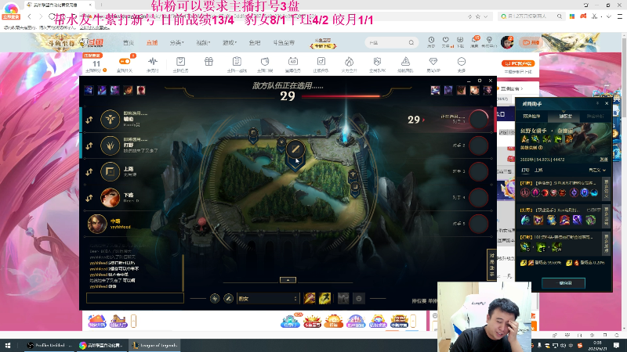Open the sort dropdown in helper panel
The width and height of the screenshot is (627, 352).
pos(596,171)
